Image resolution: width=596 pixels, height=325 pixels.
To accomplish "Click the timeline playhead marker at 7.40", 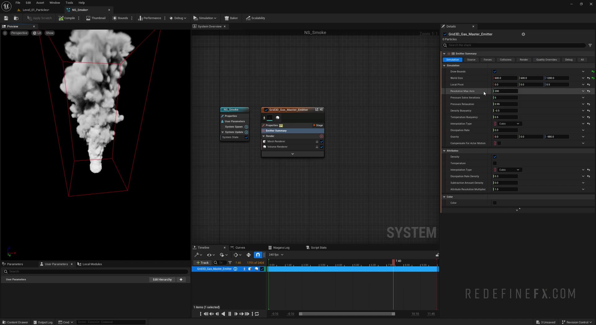I will [393, 262].
